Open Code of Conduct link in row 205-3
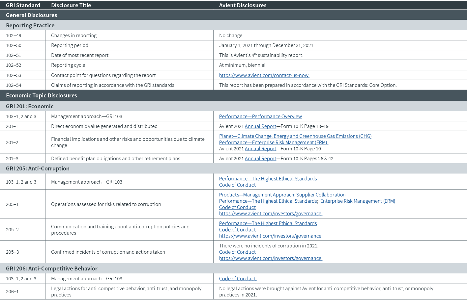Screen dimensions: 467x306 (237, 252)
